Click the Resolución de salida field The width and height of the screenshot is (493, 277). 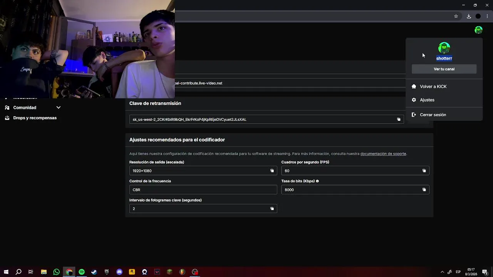point(203,171)
